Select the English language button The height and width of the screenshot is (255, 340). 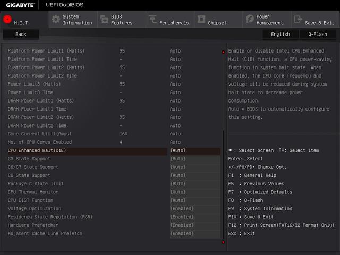point(280,34)
